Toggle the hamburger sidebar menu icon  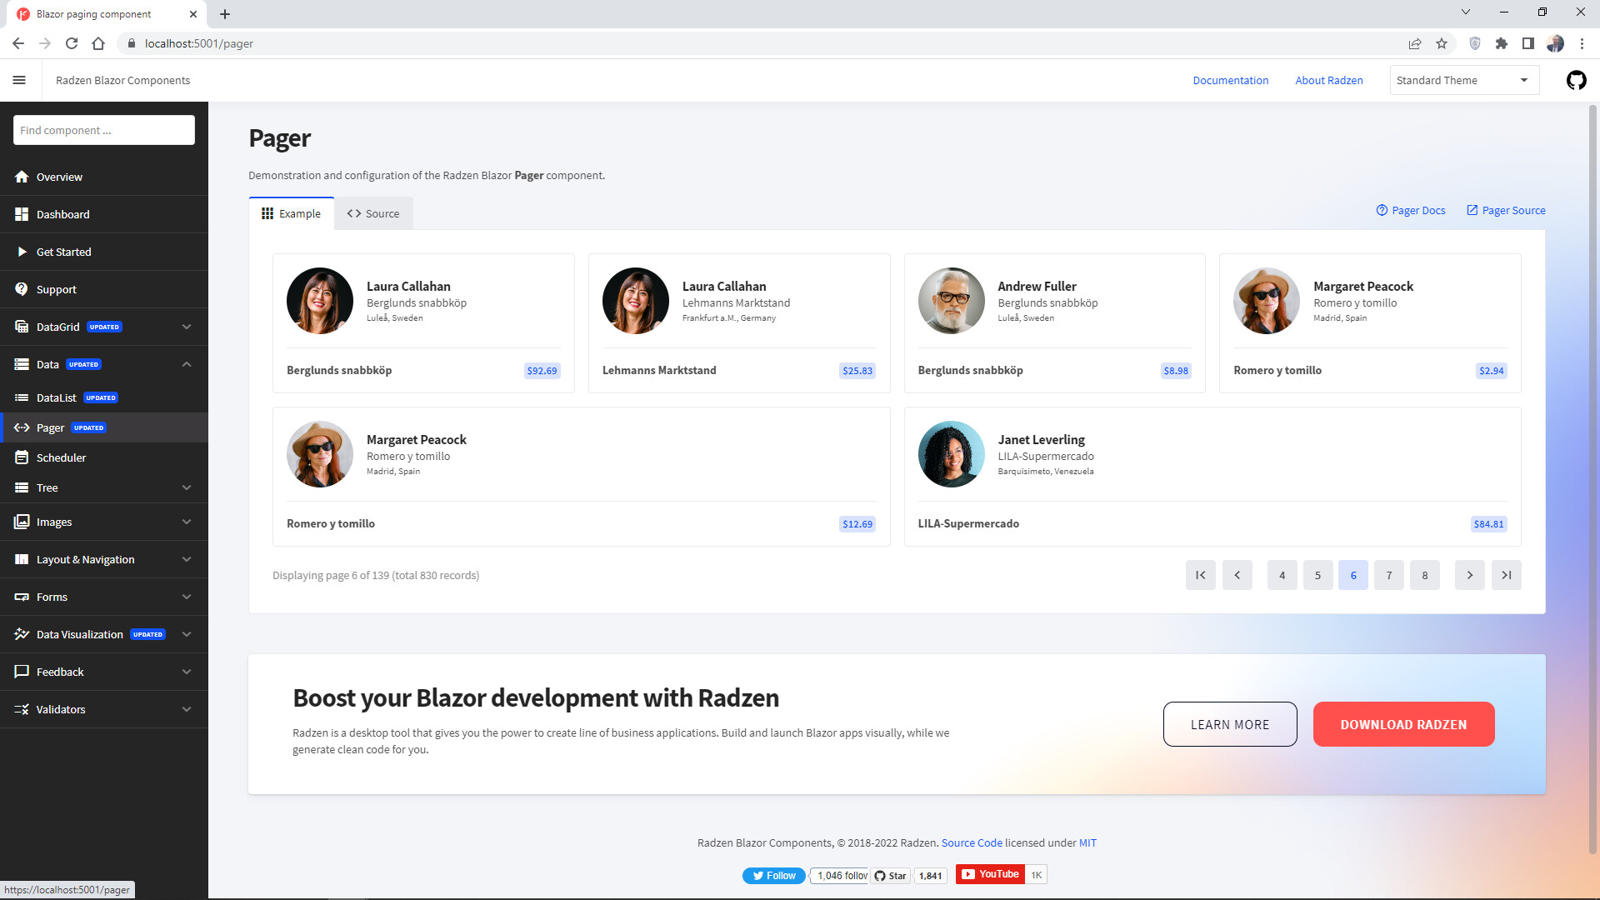19,80
